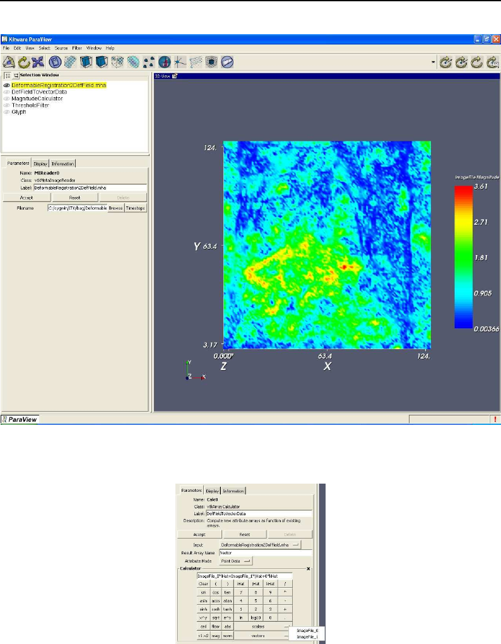The height and width of the screenshot is (644, 501).
Task: Close the Calculator frame with X
Action: click(308, 569)
